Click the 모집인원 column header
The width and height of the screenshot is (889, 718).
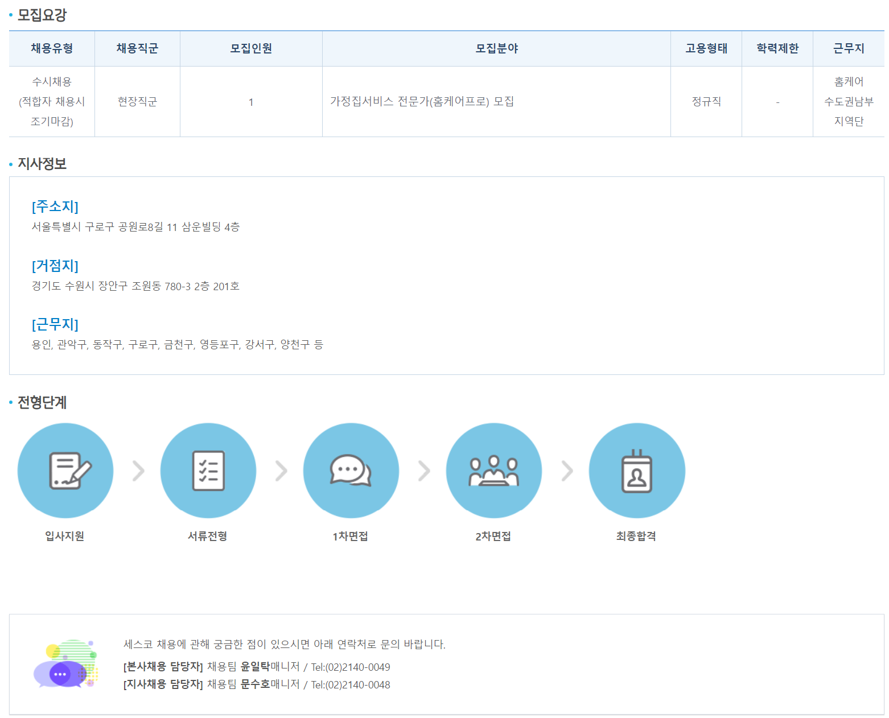tap(251, 48)
